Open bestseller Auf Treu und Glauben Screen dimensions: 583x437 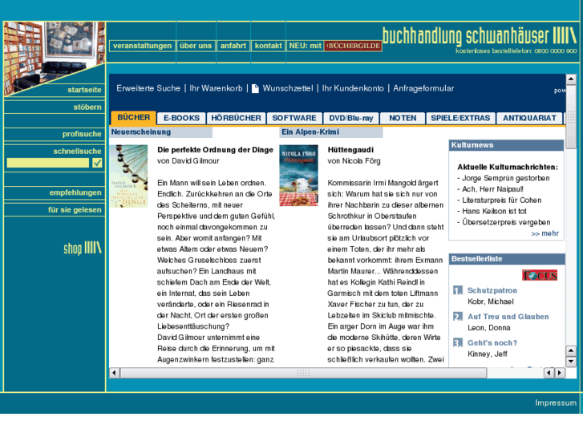(x=508, y=317)
